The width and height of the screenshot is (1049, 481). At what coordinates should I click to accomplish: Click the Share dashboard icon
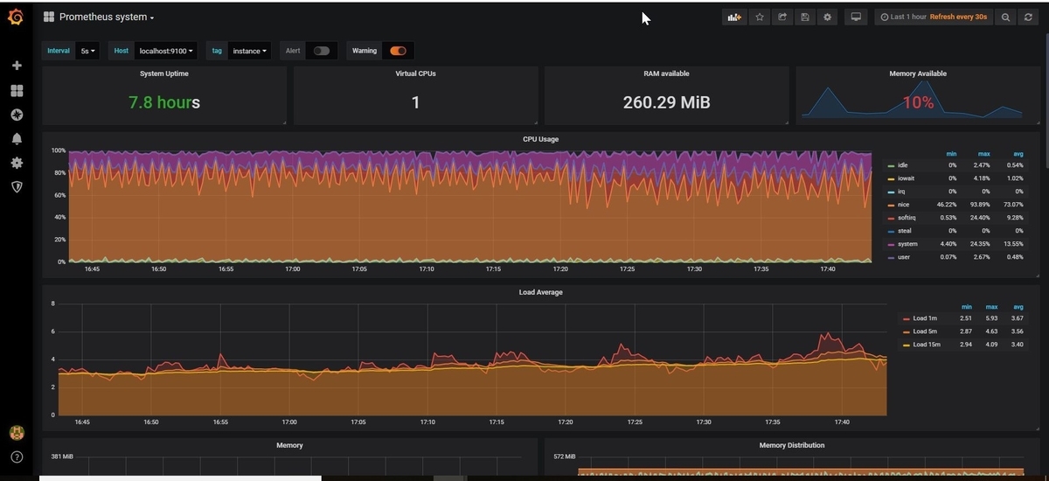[782, 17]
